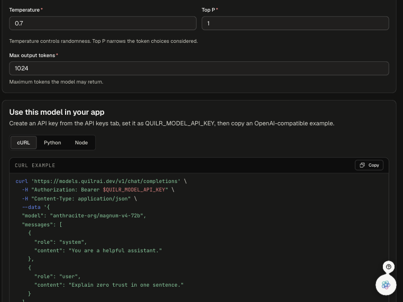Image resolution: width=403 pixels, height=302 pixels.
Task: Click the model name anthracite-org/magnum-v4-72b
Action: click(x=96, y=216)
